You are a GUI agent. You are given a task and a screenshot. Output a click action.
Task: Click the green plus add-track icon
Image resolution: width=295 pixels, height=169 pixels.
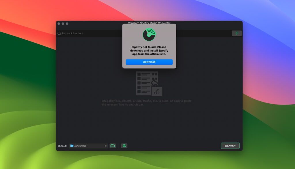237,33
